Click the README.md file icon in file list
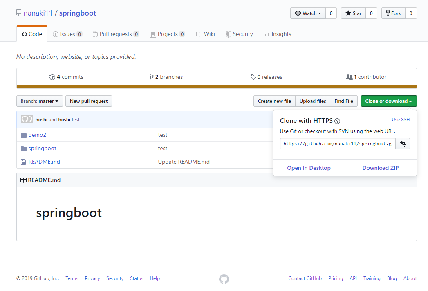This screenshot has width=428, height=291. [23, 162]
